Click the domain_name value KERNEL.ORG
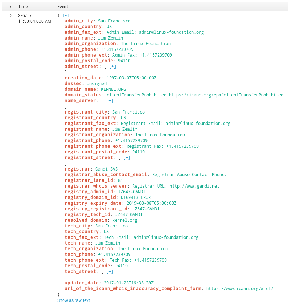 point(113,89)
